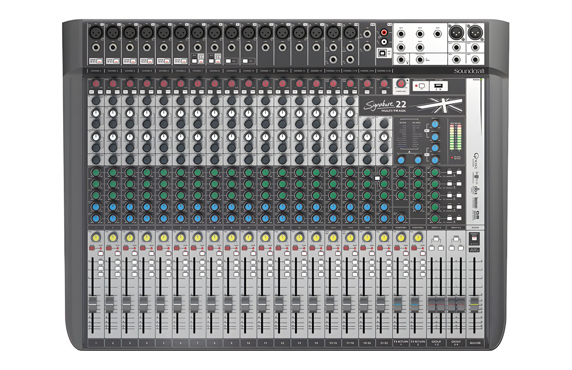Mute channel 1 with its red mute button
Screen dimensions: 572x370
pos(92,248)
